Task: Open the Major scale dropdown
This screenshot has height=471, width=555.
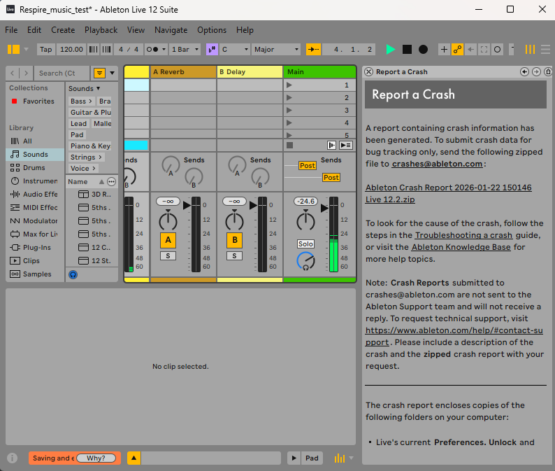Action: (x=276, y=49)
